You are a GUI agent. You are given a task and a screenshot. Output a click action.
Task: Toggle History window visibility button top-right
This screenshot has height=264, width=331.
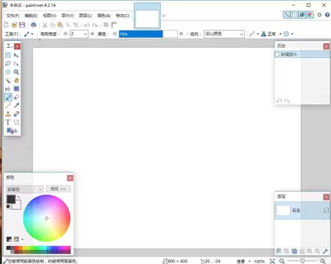pos(295,15)
